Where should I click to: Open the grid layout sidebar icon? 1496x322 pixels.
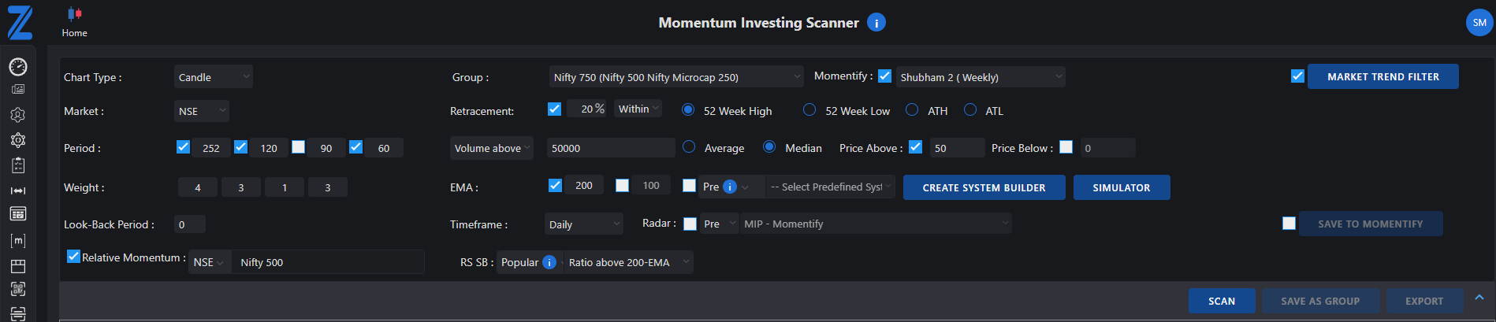(18, 266)
